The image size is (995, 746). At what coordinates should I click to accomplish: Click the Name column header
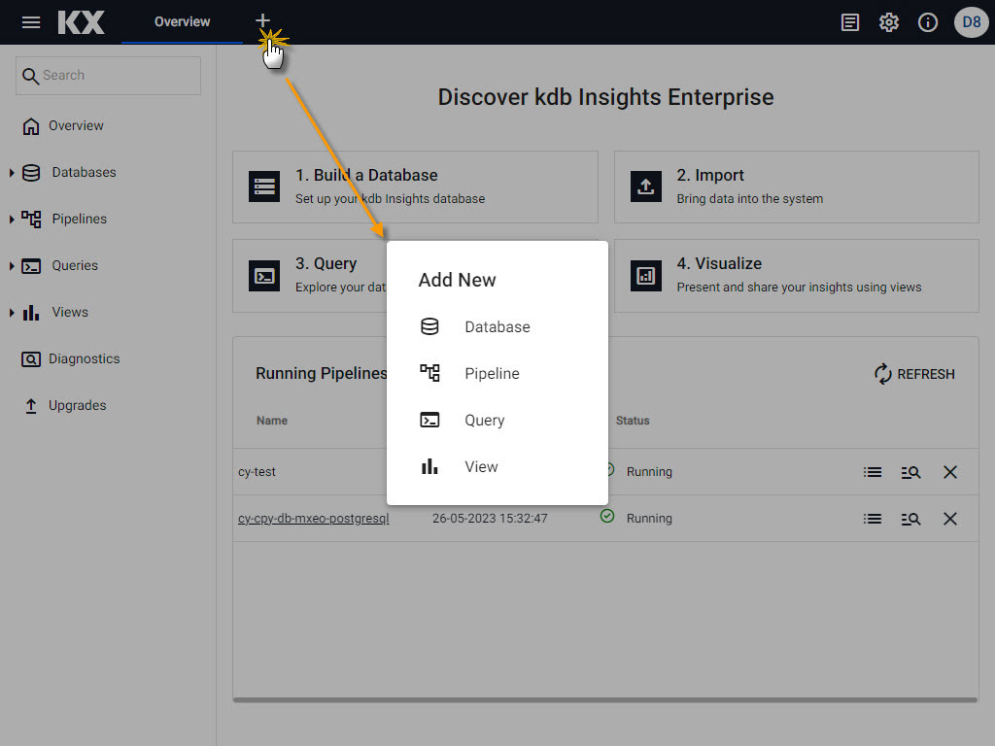[272, 421]
